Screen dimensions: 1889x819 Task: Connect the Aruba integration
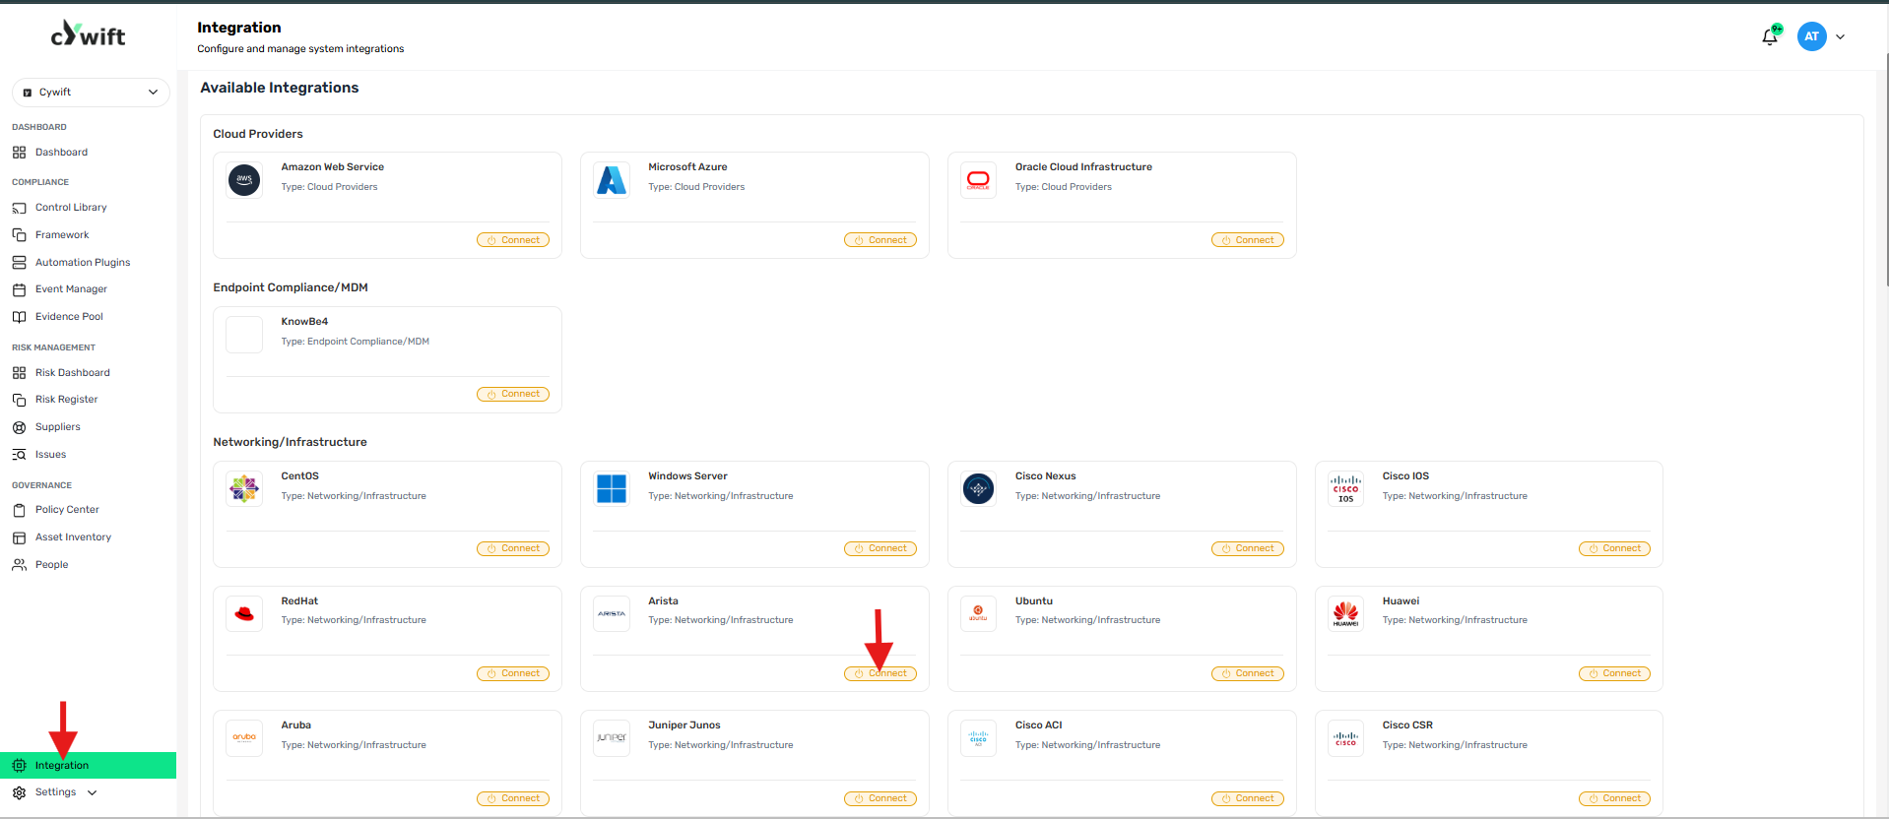[513, 798]
